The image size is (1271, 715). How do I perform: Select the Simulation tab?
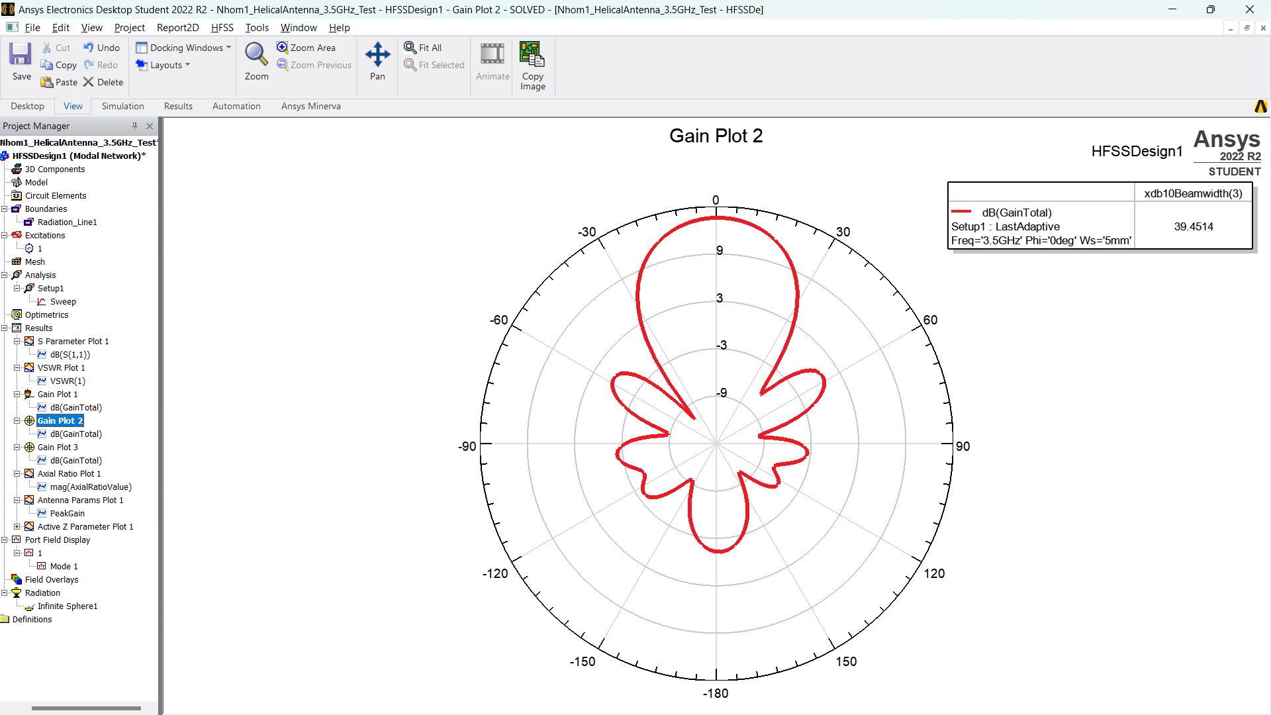pos(122,106)
